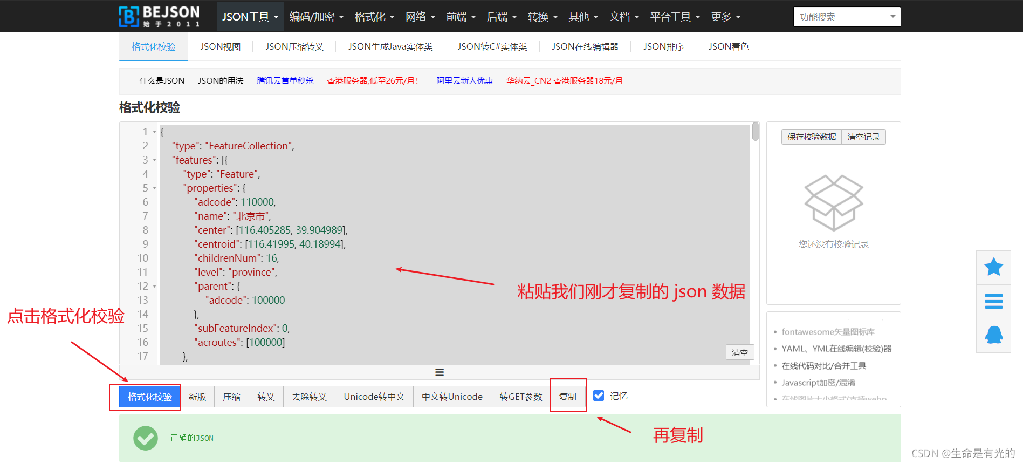Click the star favorite icon
The image size is (1023, 463).
pos(993,267)
